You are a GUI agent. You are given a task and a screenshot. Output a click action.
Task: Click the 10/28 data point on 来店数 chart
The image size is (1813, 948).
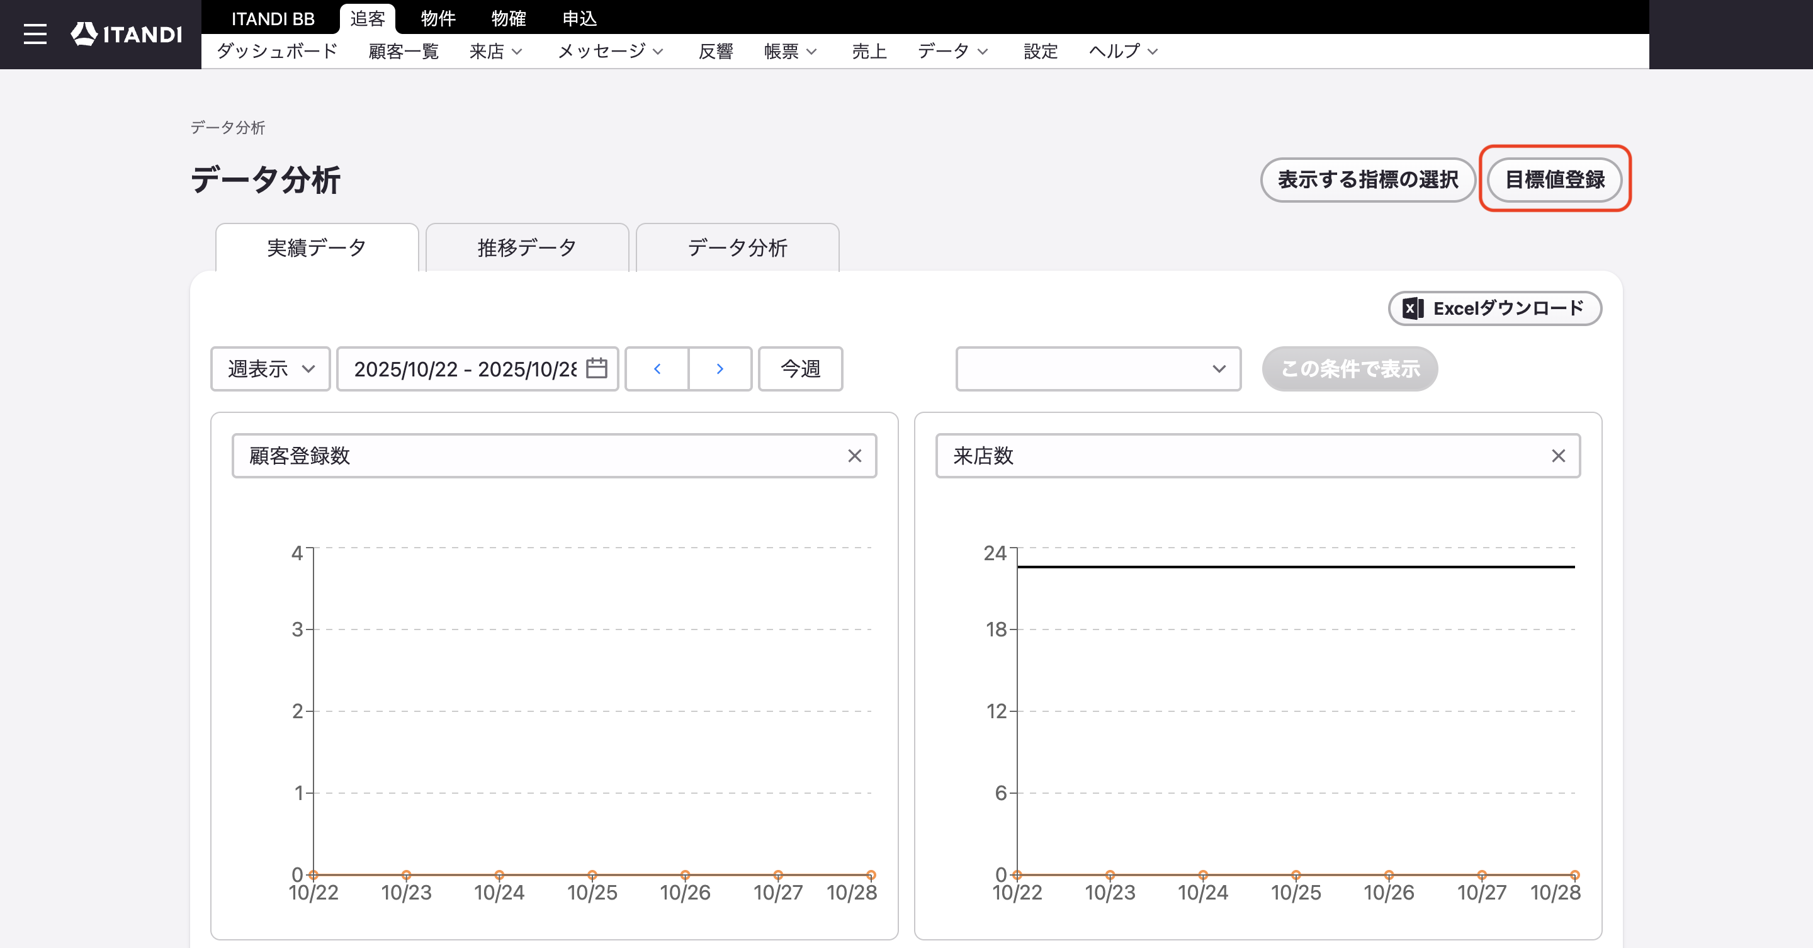[1574, 875]
